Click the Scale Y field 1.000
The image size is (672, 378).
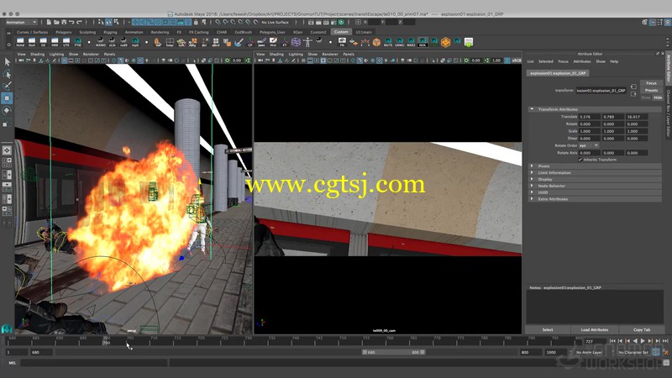613,131
